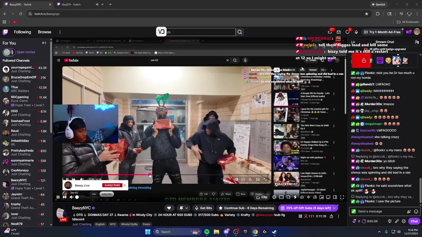Open Windows Start menu
This screenshot has width=422, height=237.
click(148, 232)
